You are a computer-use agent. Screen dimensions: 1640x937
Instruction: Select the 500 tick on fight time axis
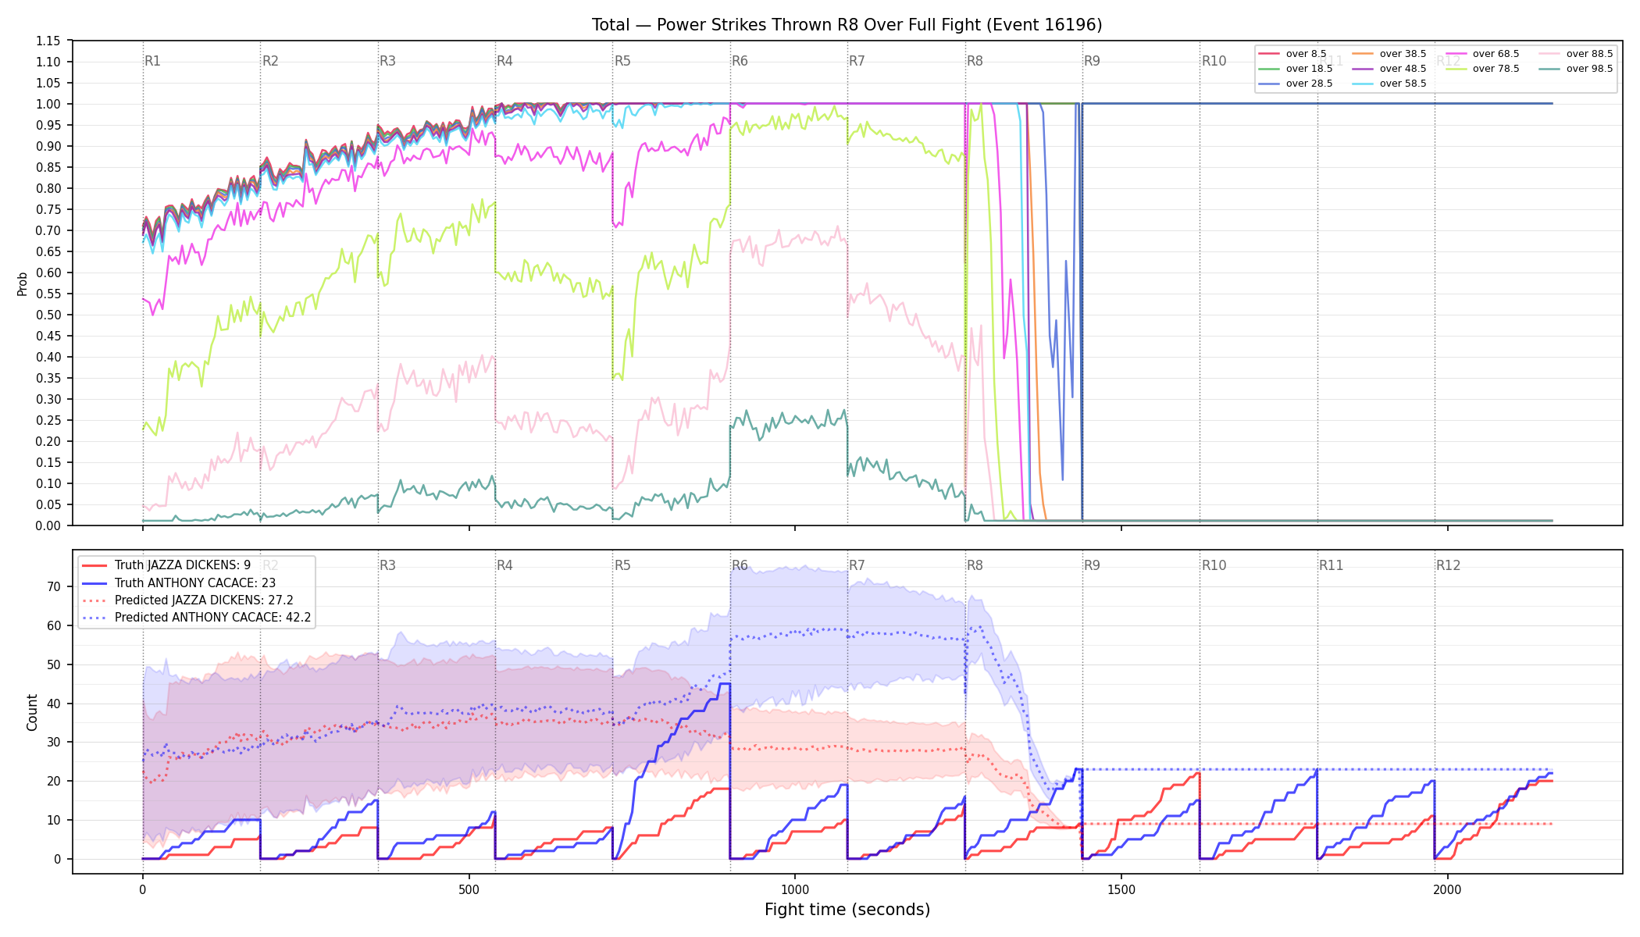469,890
